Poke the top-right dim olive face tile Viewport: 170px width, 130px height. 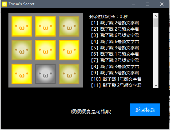[69, 26]
